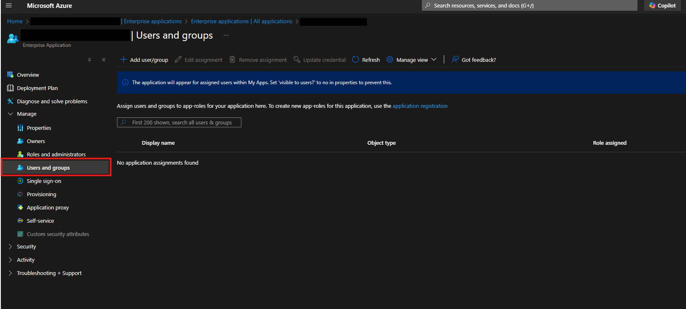Click the Users and groups sidebar icon

20,168
